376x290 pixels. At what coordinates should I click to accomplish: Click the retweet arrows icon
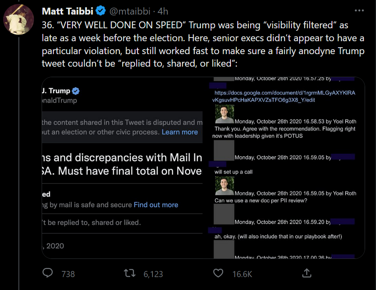(130, 273)
